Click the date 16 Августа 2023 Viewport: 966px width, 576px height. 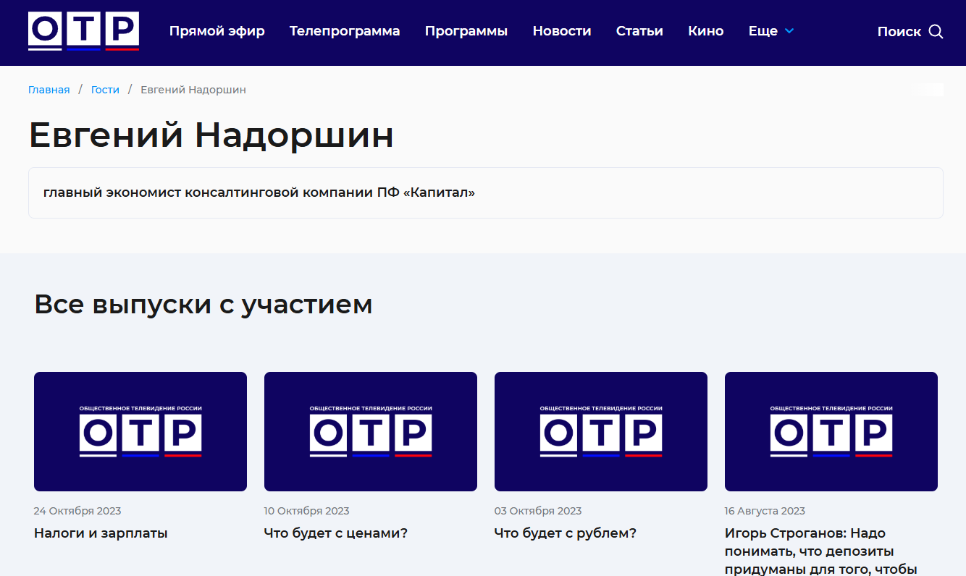point(765,511)
